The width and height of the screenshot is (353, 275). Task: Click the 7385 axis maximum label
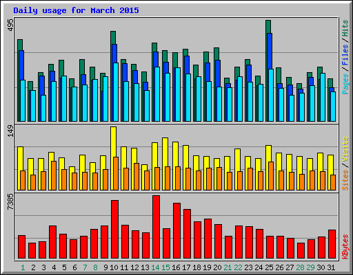pos(10,201)
